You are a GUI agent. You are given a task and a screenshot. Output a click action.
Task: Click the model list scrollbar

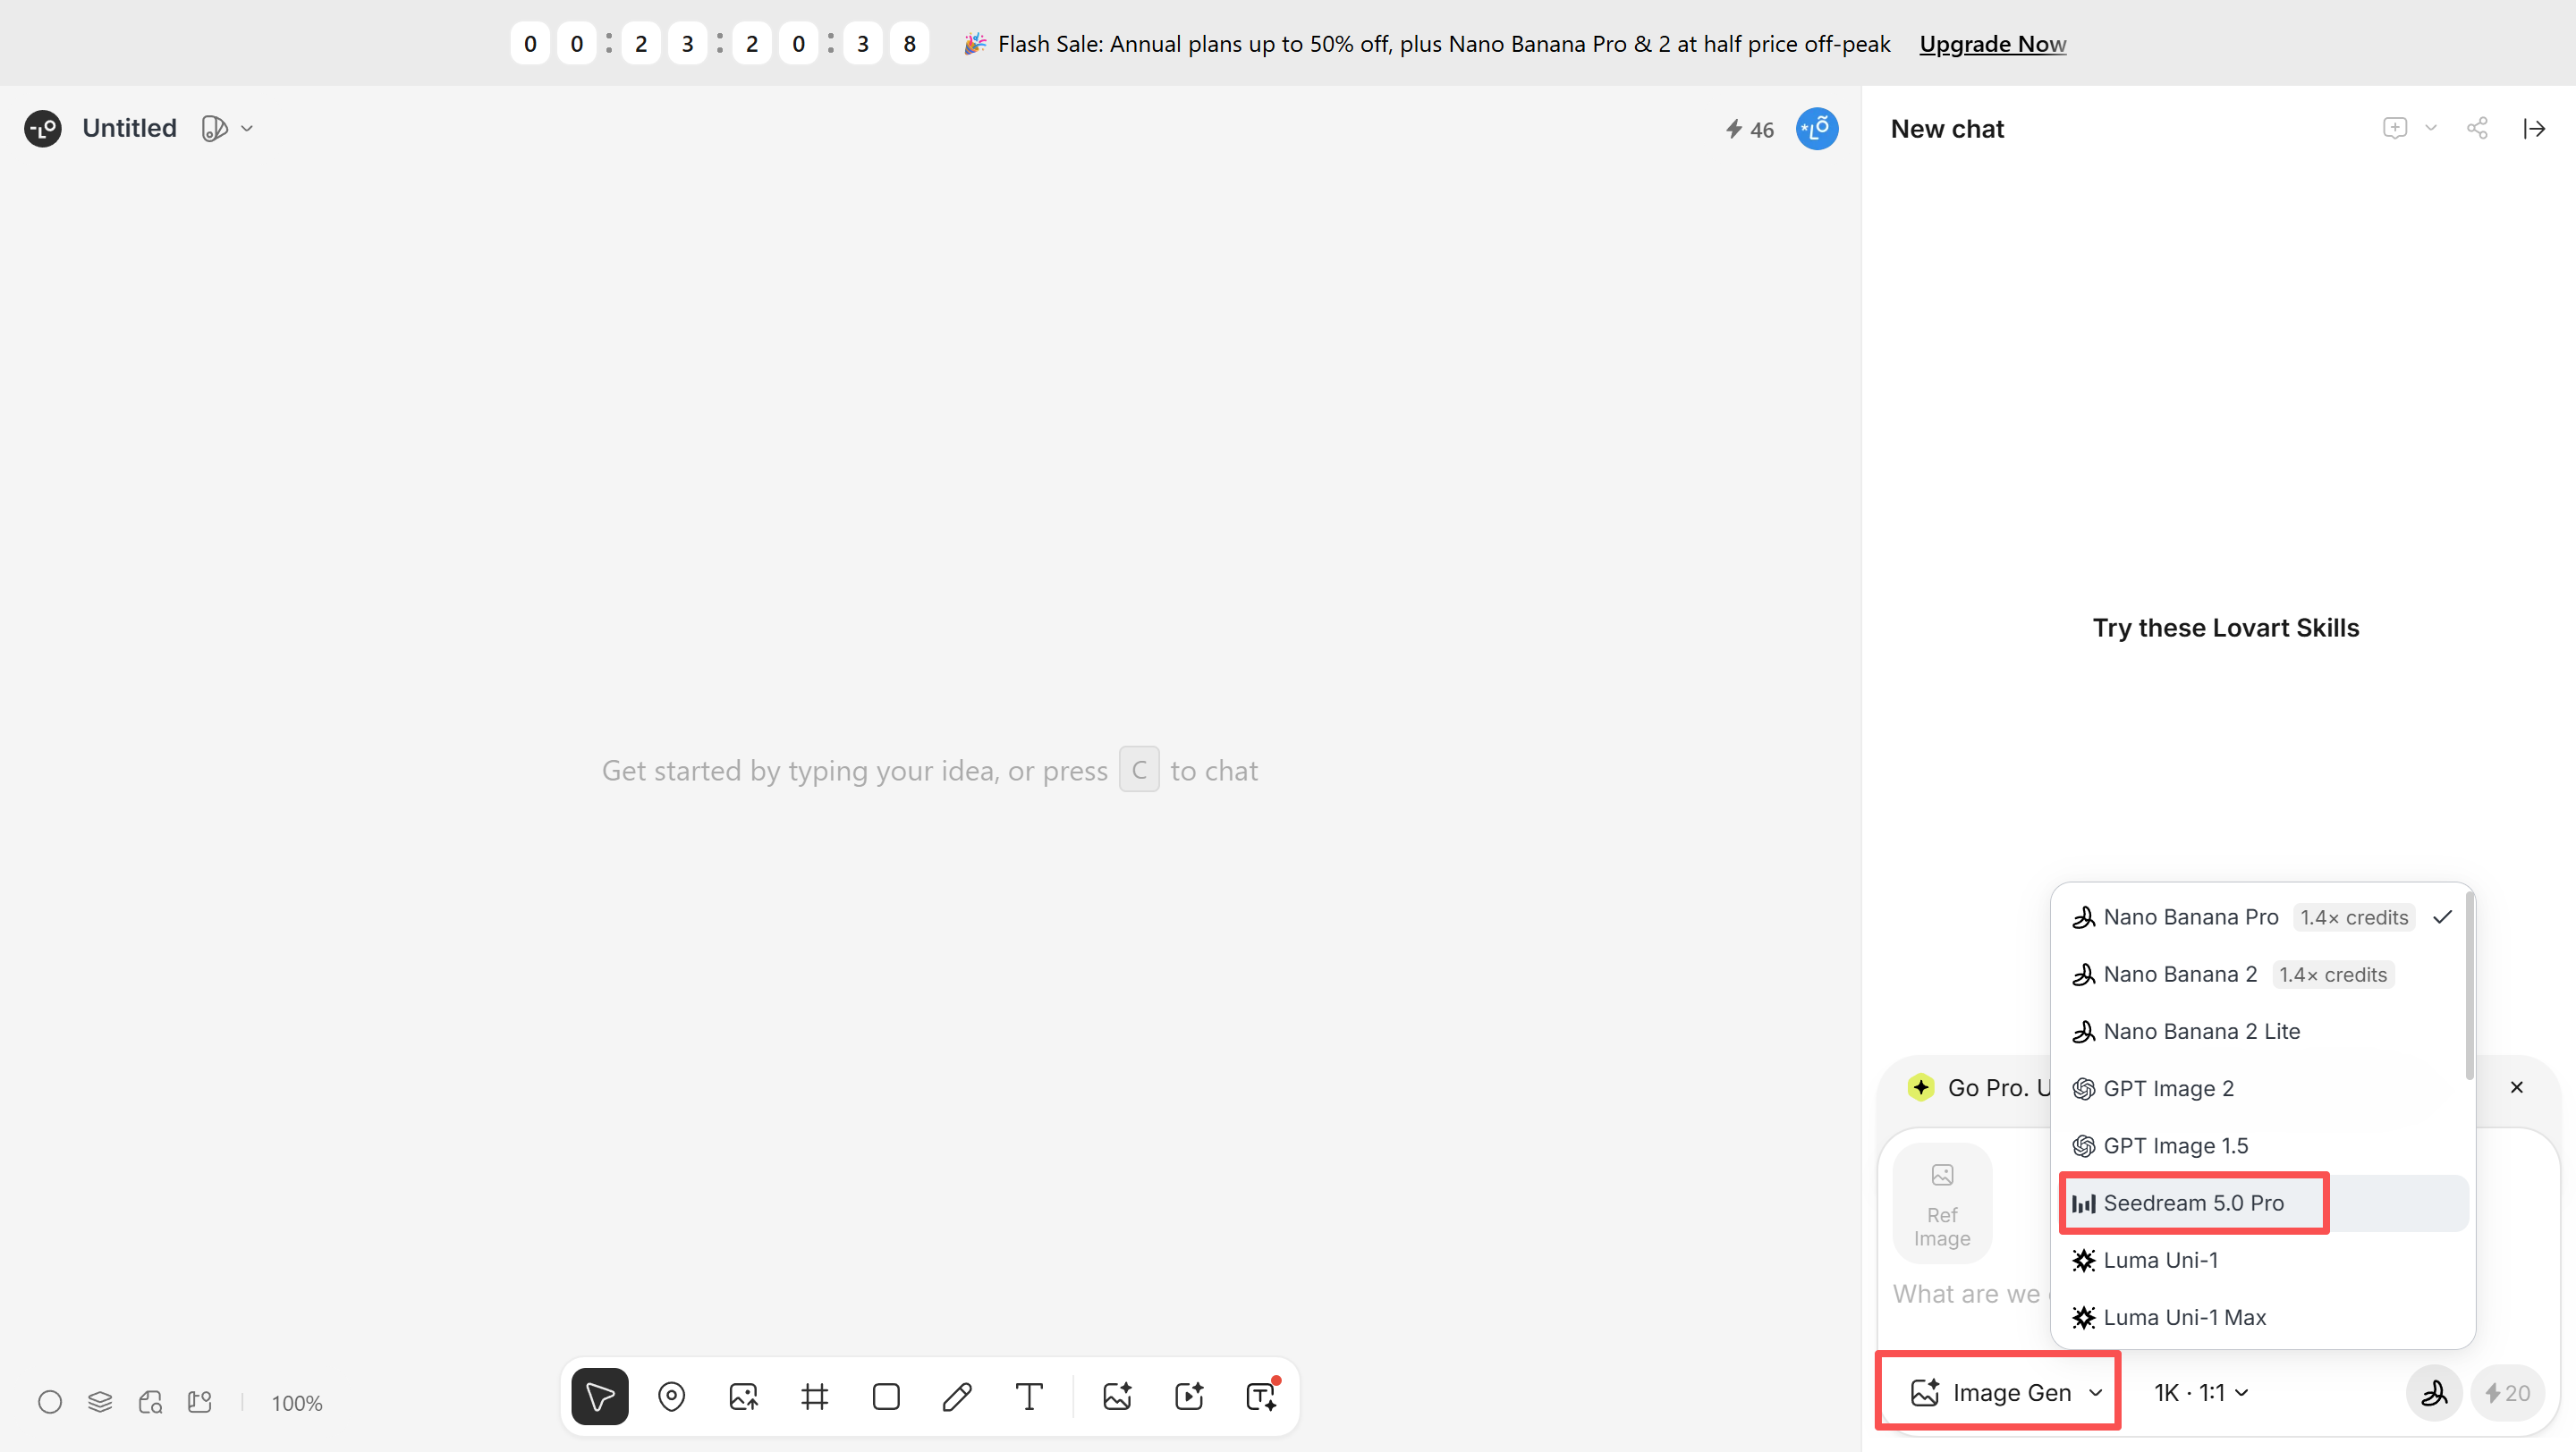pos(2470,985)
